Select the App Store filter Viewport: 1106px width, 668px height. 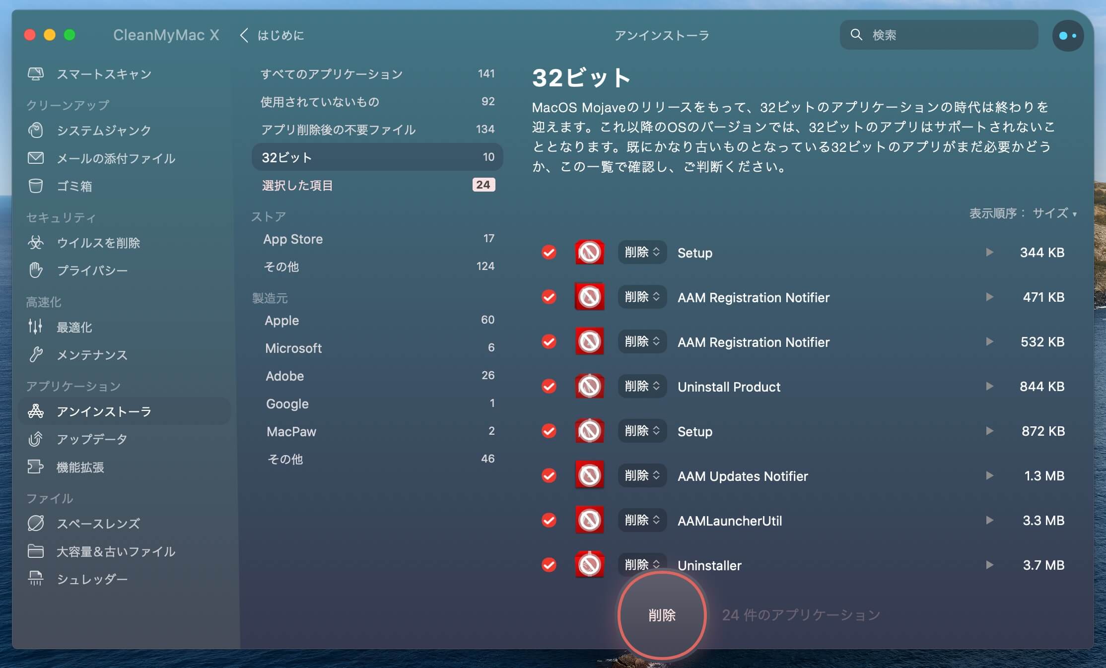(x=293, y=239)
